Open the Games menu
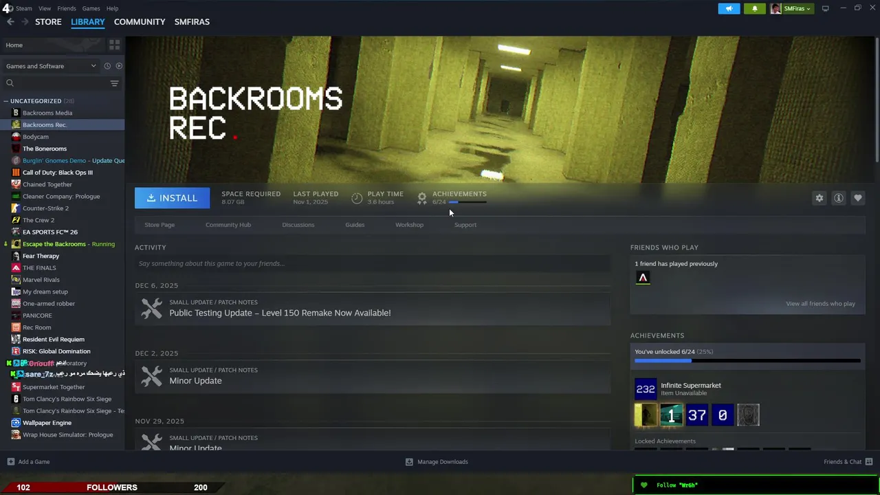 pos(91,8)
